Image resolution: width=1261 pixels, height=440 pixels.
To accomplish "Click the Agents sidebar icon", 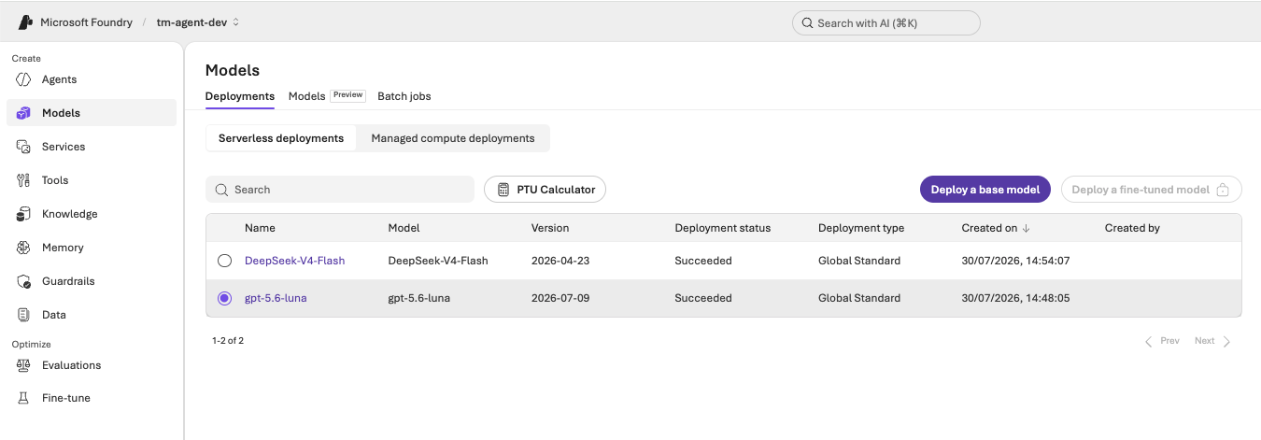I will tap(24, 79).
